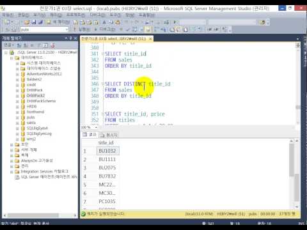
Task: Open the 편집(E) menu
Action: tap(23, 15)
